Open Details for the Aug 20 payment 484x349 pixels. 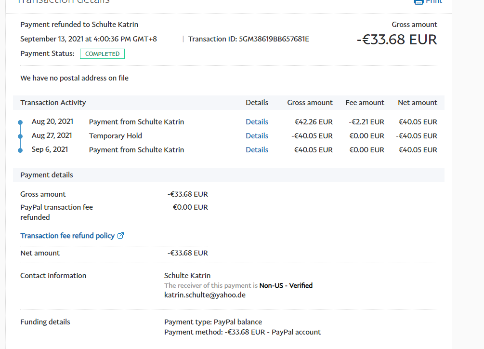pos(257,122)
